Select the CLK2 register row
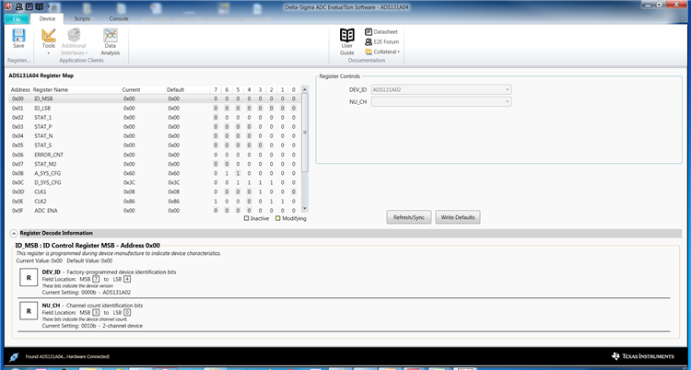Viewport: 691px width, 370px height. [155, 202]
